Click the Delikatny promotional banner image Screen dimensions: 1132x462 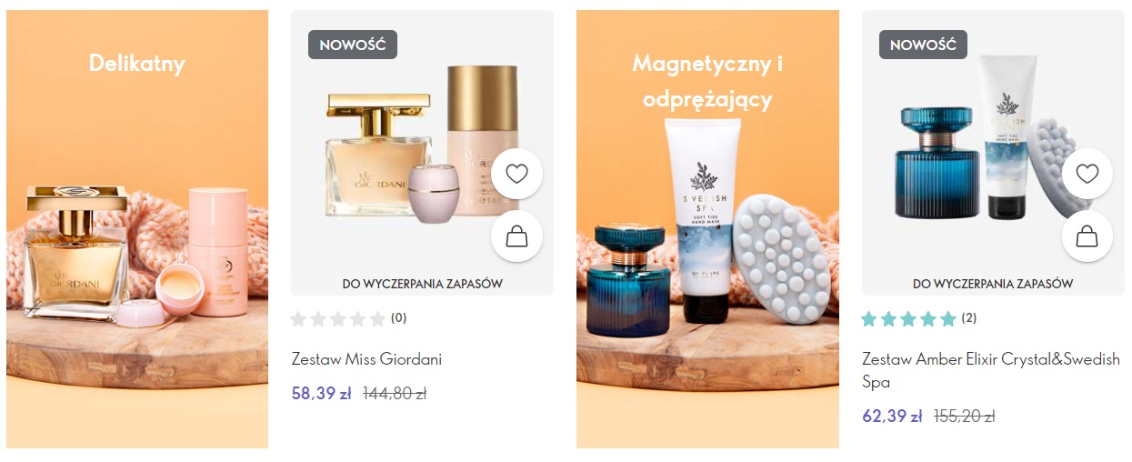pos(137,229)
